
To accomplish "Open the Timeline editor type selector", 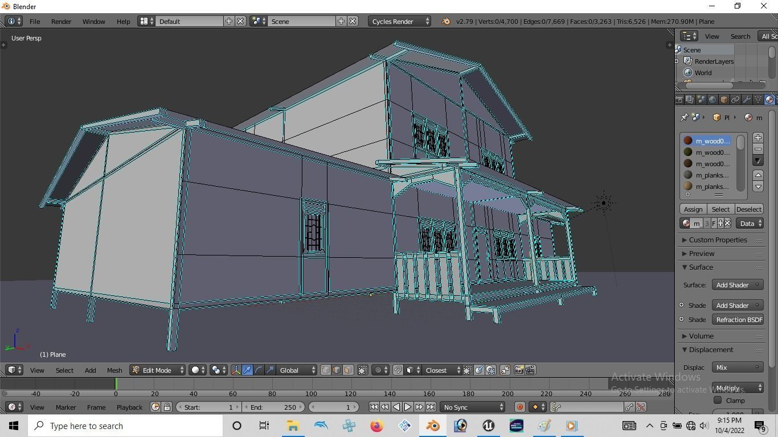I will coord(14,407).
